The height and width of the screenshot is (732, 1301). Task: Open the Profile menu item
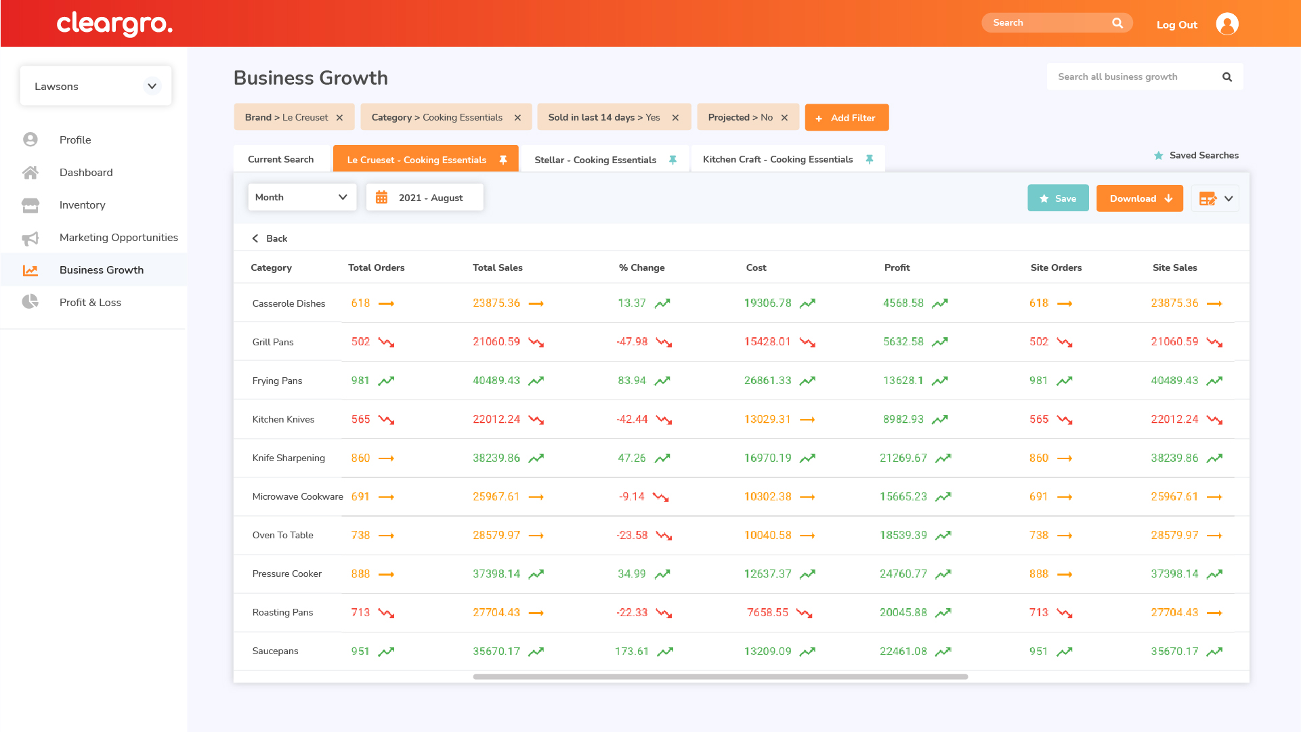click(x=74, y=139)
